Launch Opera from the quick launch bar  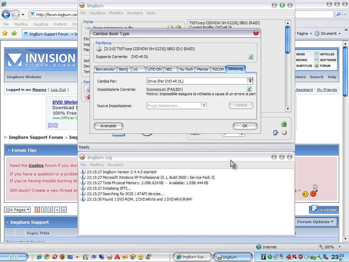click(55, 257)
